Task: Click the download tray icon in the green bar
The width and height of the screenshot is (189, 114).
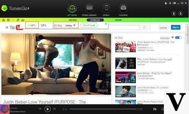Action: tap(23, 20)
